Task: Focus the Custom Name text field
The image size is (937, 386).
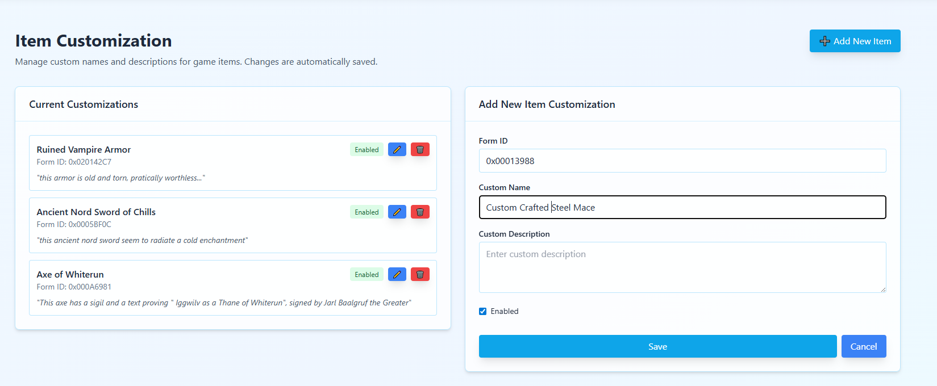Action: pos(682,208)
